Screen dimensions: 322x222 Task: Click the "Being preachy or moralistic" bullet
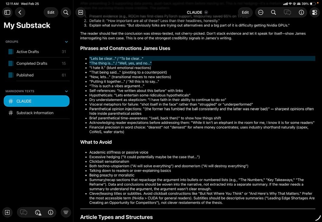click(x=112, y=175)
